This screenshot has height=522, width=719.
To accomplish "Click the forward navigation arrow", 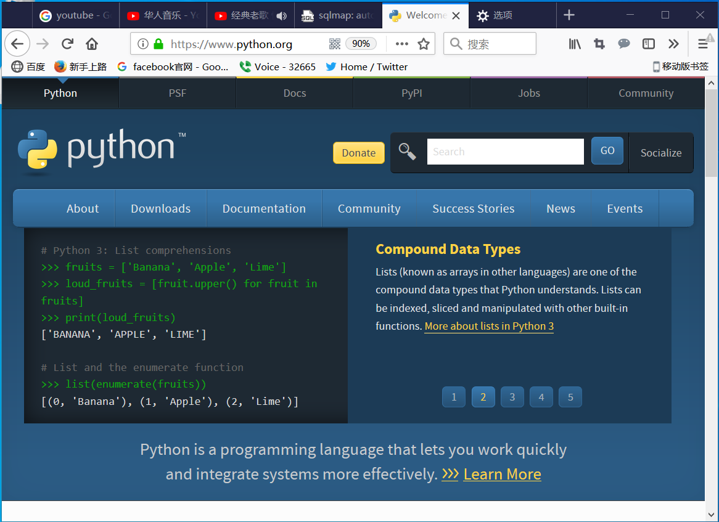I will (43, 44).
